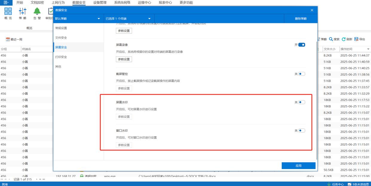Click the 50.5KB file size cell
Screen dimensions: 371x186
[x=331, y=170]
